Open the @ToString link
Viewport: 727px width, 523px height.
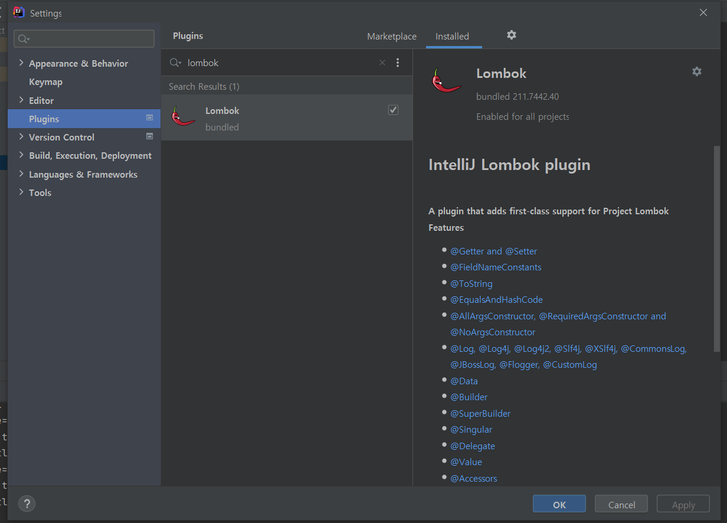pyautogui.click(x=471, y=283)
